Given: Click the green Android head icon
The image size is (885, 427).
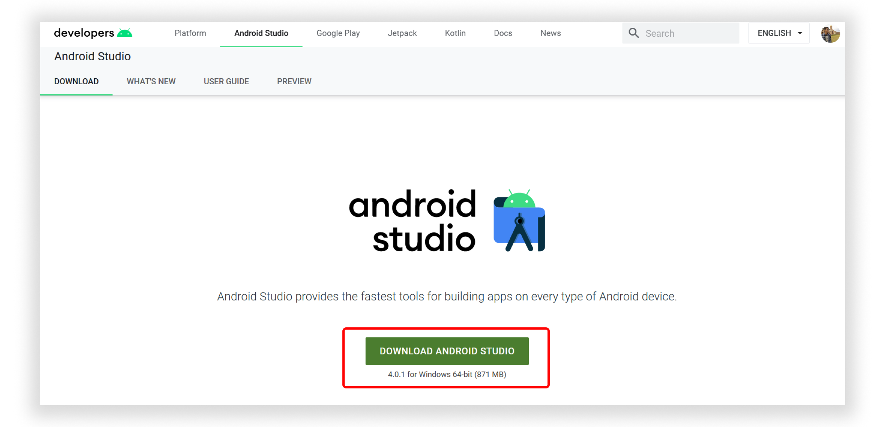Looking at the screenshot, I should tap(125, 33).
